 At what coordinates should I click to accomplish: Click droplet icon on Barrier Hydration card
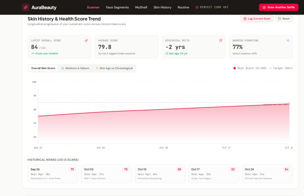click(288, 40)
